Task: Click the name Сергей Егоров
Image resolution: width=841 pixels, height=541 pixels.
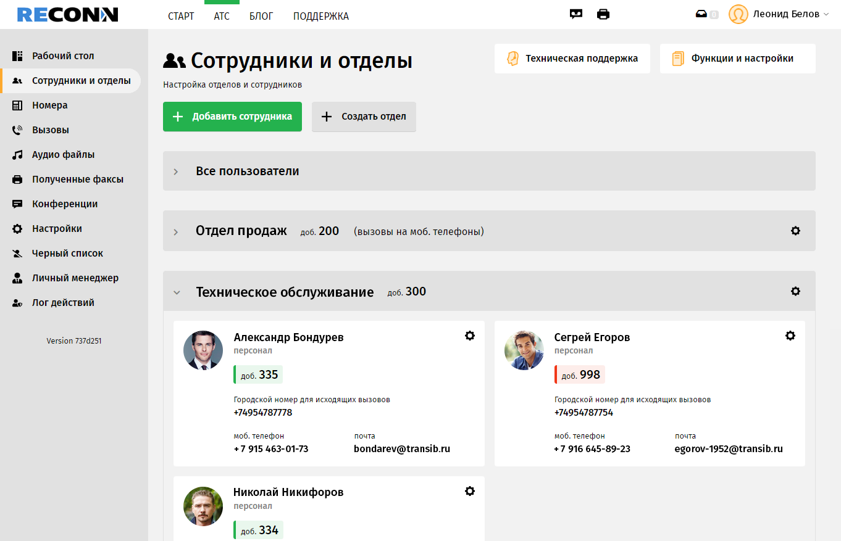Action: tap(592, 337)
